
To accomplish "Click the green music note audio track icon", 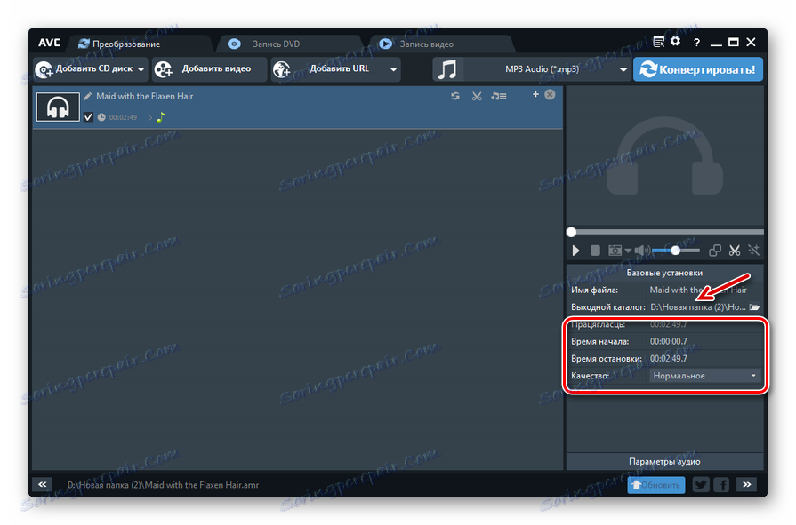I will point(162,117).
